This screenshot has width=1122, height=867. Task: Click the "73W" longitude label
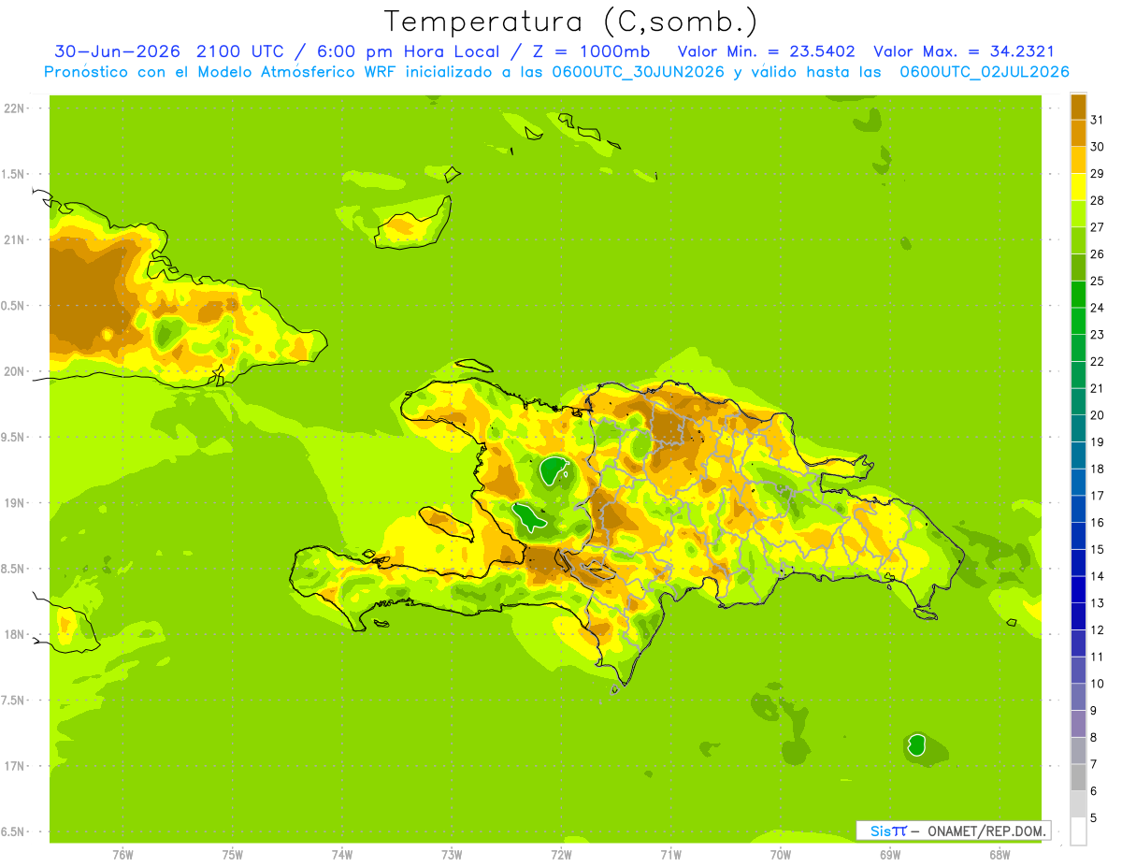[452, 855]
